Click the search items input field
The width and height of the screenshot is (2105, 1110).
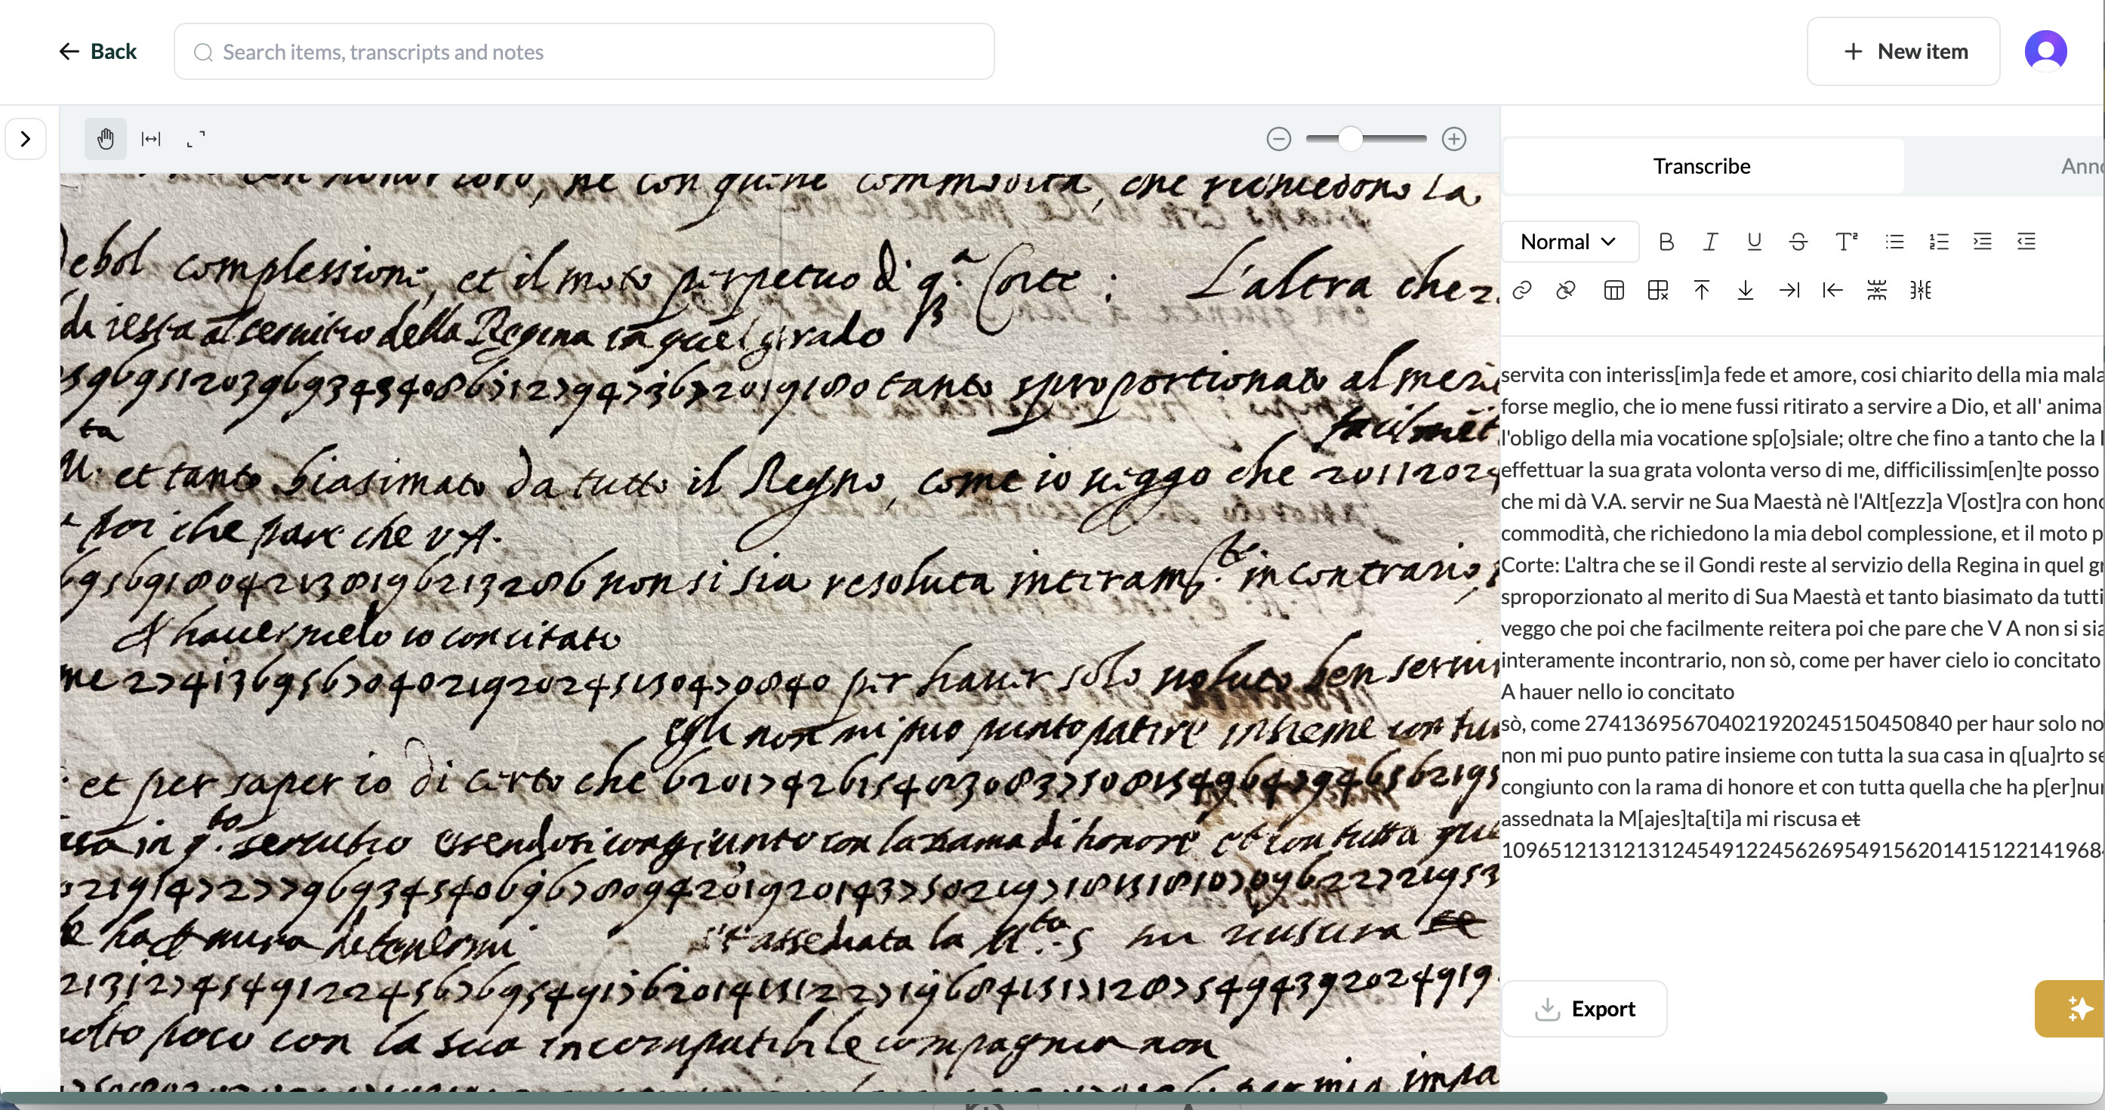click(x=584, y=51)
